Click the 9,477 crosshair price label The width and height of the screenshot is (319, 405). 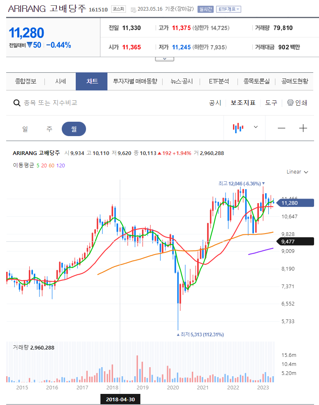point(295,241)
